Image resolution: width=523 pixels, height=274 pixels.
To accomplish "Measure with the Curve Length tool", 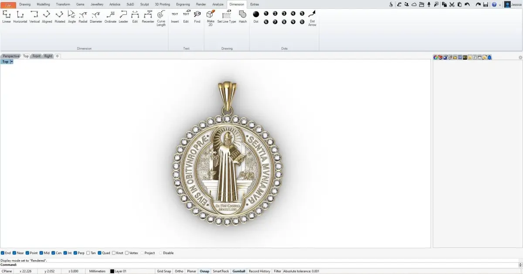I will [x=161, y=18].
